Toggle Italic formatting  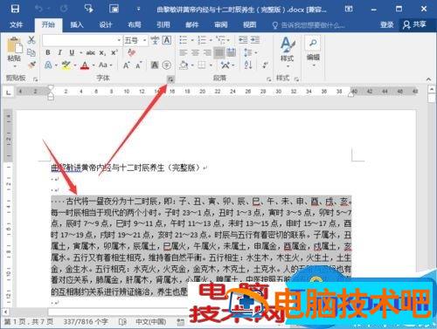click(59, 52)
